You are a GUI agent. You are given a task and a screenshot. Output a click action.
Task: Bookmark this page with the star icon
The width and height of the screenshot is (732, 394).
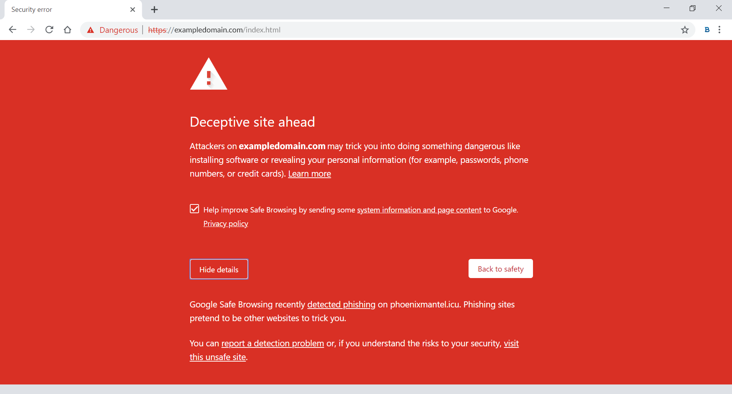[685, 30]
